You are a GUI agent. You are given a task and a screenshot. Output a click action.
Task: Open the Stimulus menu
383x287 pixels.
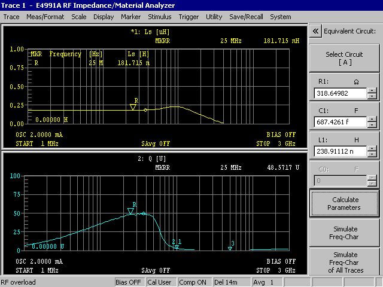pyautogui.click(x=160, y=17)
